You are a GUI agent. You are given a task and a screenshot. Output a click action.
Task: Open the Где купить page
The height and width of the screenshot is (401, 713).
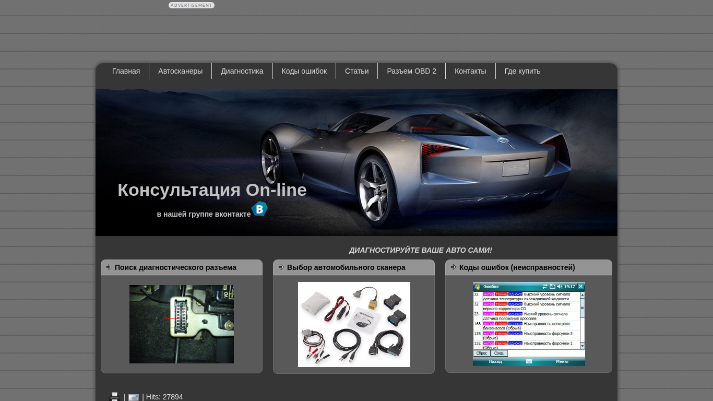click(522, 71)
